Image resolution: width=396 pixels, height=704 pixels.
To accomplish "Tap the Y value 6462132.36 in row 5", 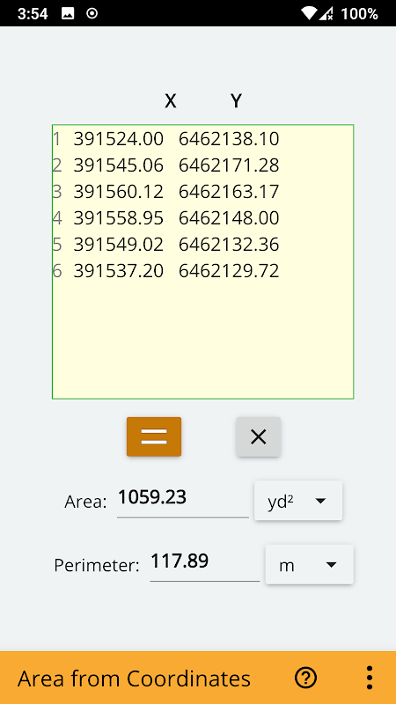I will tap(229, 246).
